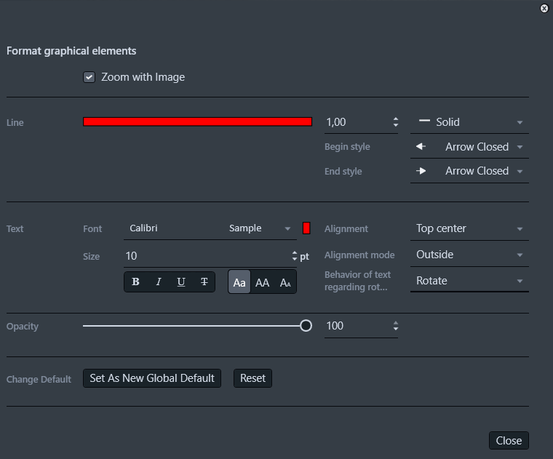Click Set As New Global Default button

pos(152,378)
